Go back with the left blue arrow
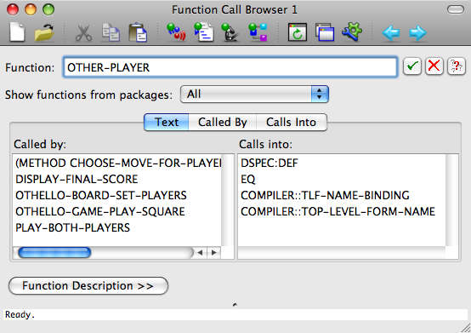Viewport: 471px width, 333px height. click(391, 32)
